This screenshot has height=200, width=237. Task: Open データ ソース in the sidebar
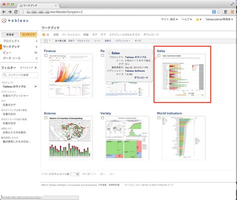pos(11,58)
